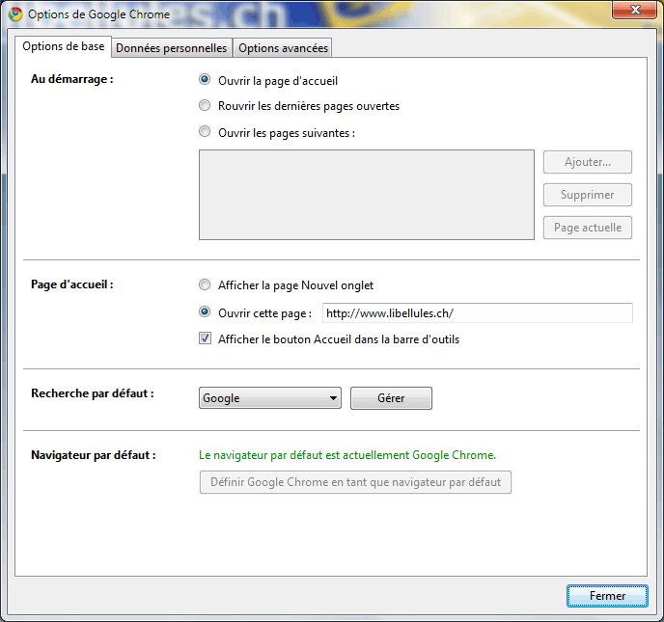Select Ouvrir cette page radio button
664x622 pixels.
tap(205, 312)
